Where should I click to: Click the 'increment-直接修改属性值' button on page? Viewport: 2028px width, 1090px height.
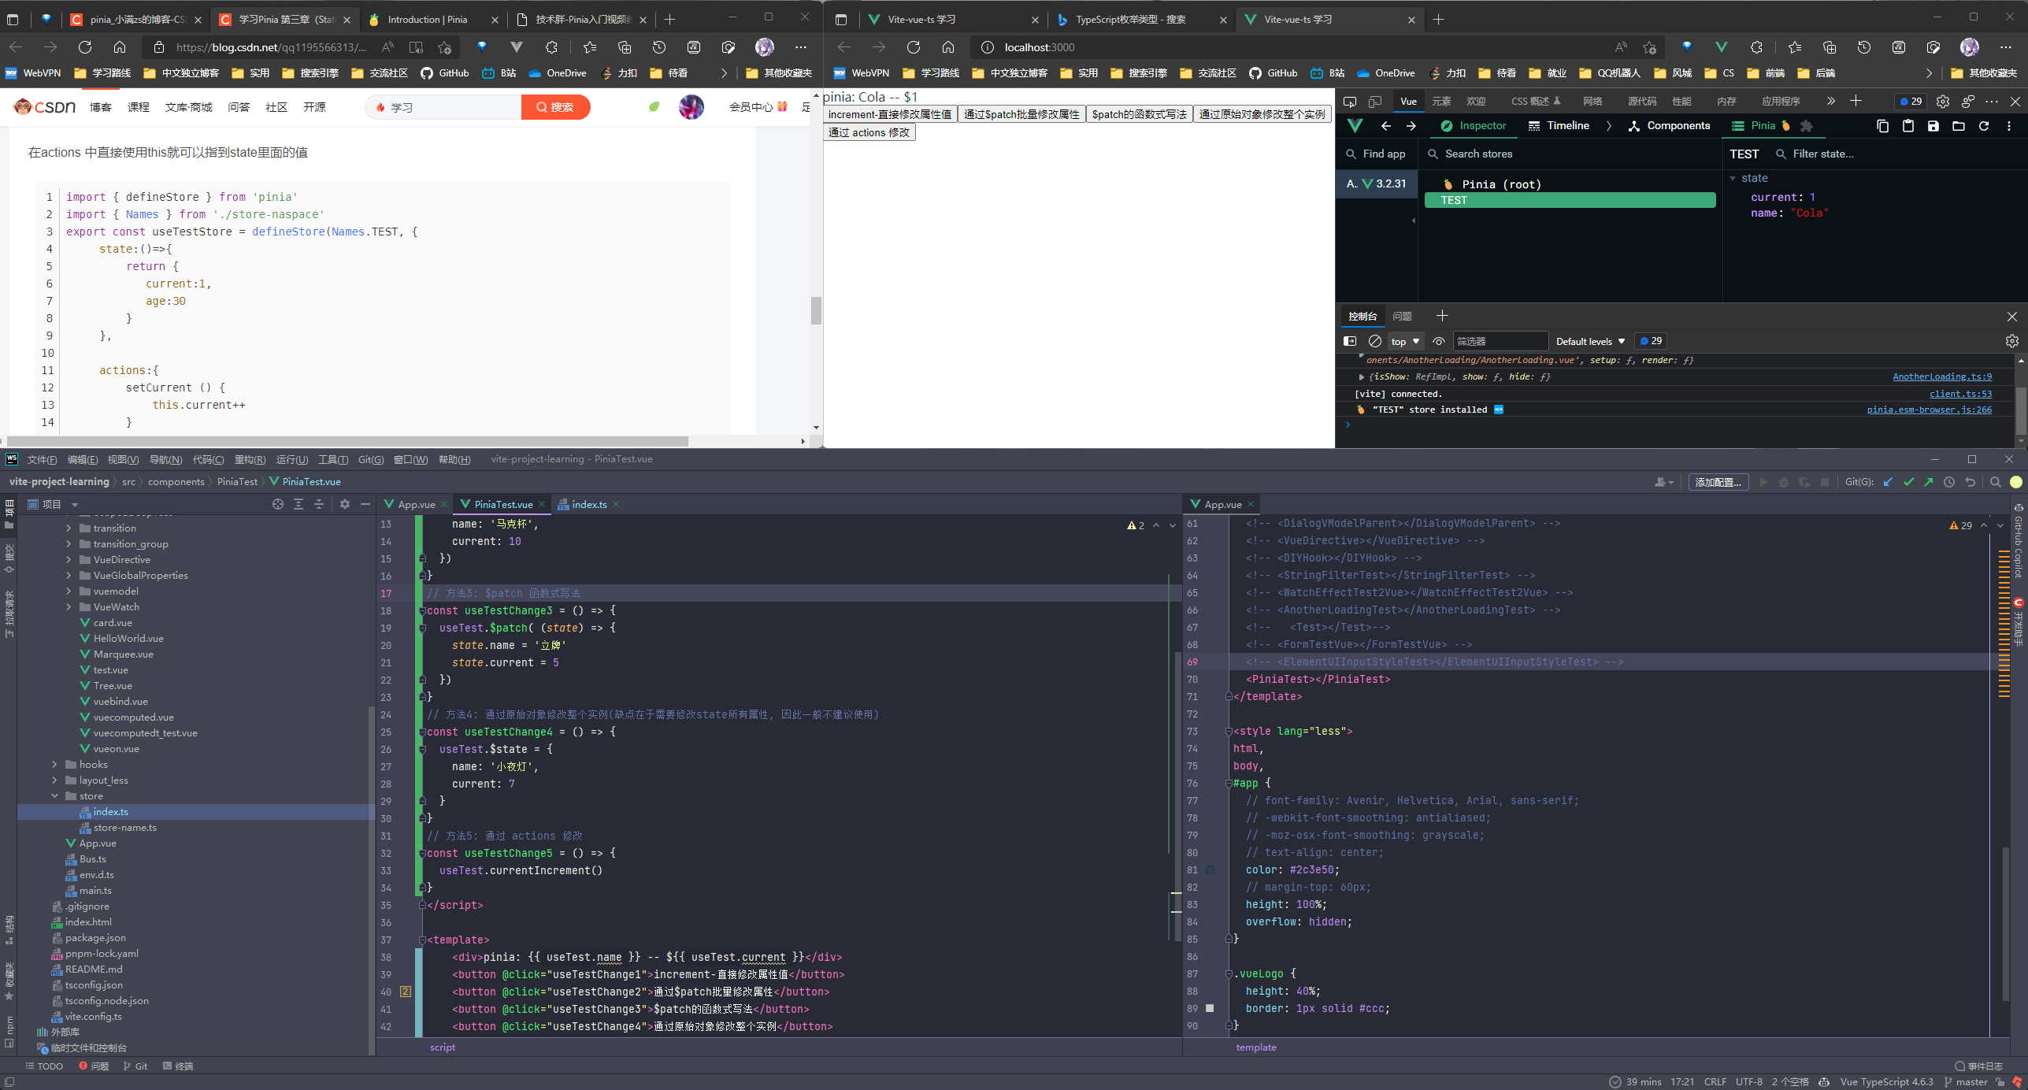pos(890,115)
